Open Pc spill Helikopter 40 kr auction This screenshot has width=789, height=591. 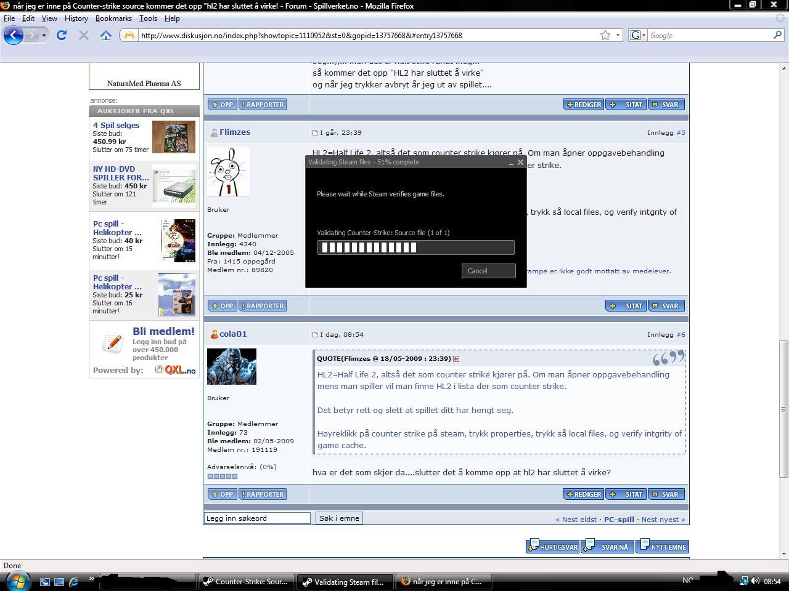pyautogui.click(x=117, y=228)
